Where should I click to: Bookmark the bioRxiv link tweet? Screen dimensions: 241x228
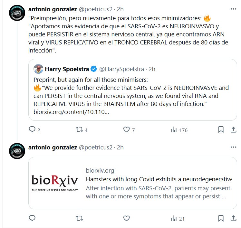tap(221, 218)
